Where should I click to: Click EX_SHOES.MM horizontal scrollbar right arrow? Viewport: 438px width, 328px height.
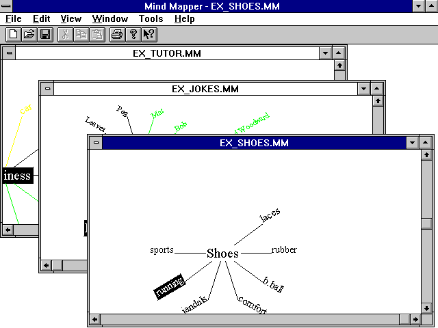click(414, 319)
